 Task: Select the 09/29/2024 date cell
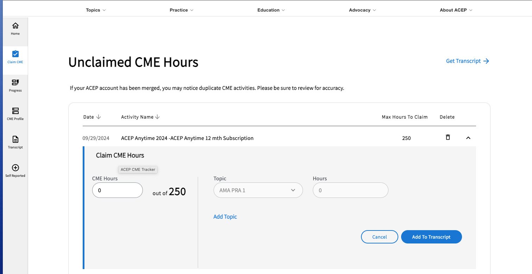(x=96, y=138)
